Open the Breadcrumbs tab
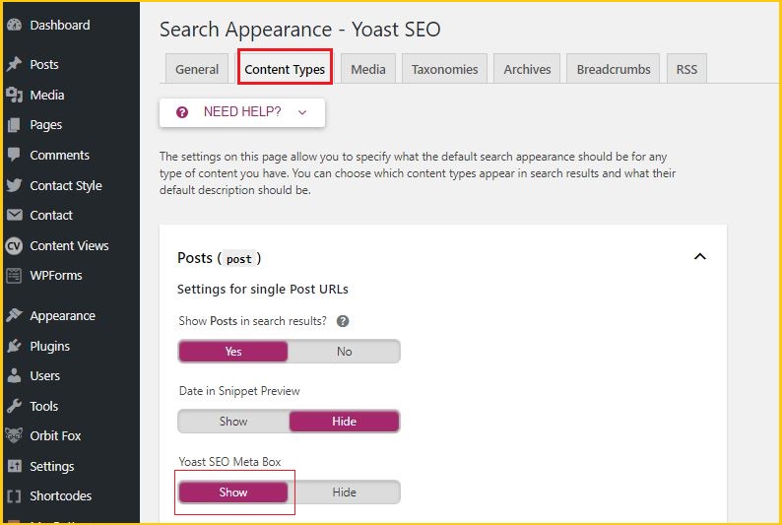Screen dimensions: 782x525 [x=613, y=69]
